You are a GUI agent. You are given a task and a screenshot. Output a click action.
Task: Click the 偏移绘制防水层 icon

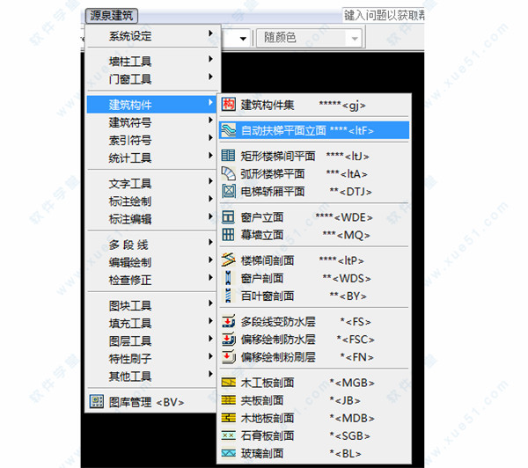tap(228, 339)
